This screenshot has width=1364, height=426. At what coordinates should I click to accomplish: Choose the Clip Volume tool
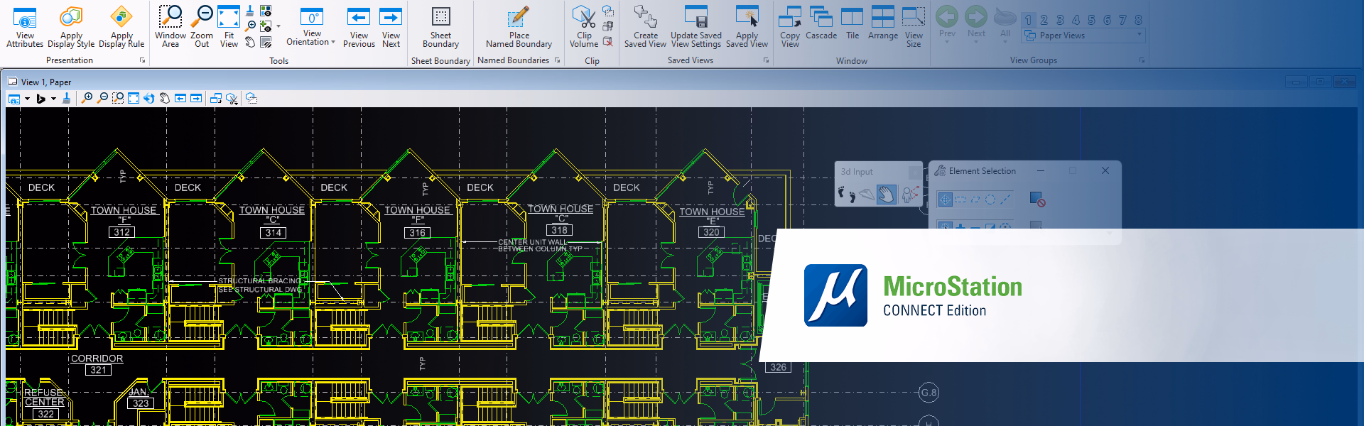[x=584, y=26]
